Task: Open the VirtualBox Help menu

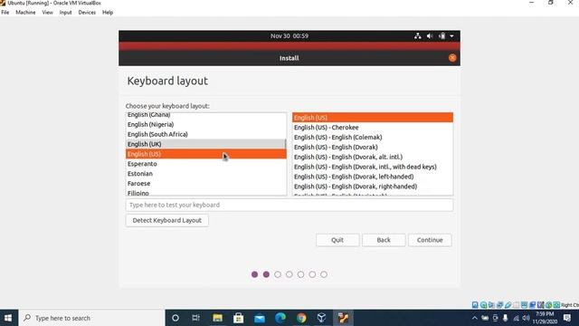Action: coord(108,12)
